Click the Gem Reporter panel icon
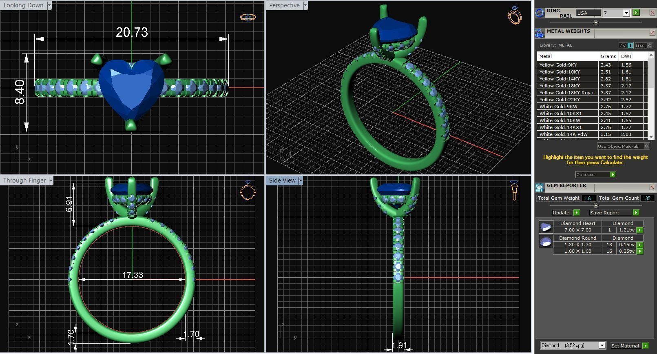657x354 pixels. coord(540,187)
